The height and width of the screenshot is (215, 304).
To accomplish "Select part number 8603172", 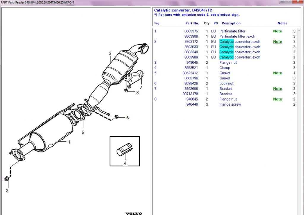I will pos(191,42).
